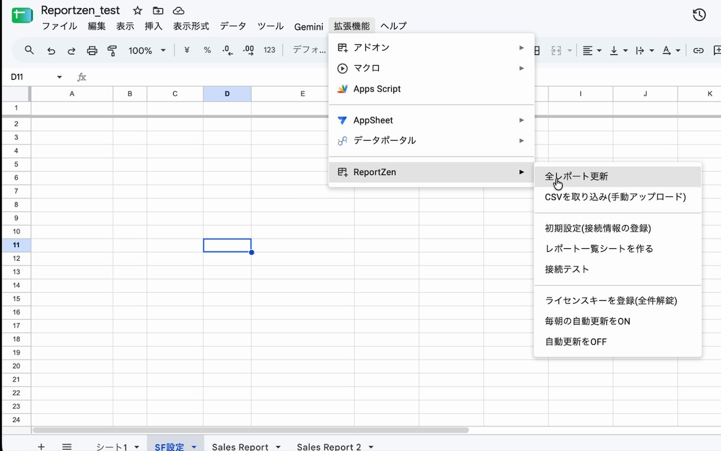The width and height of the screenshot is (721, 451).
Task: Click the horizontal align icon
Action: point(587,51)
